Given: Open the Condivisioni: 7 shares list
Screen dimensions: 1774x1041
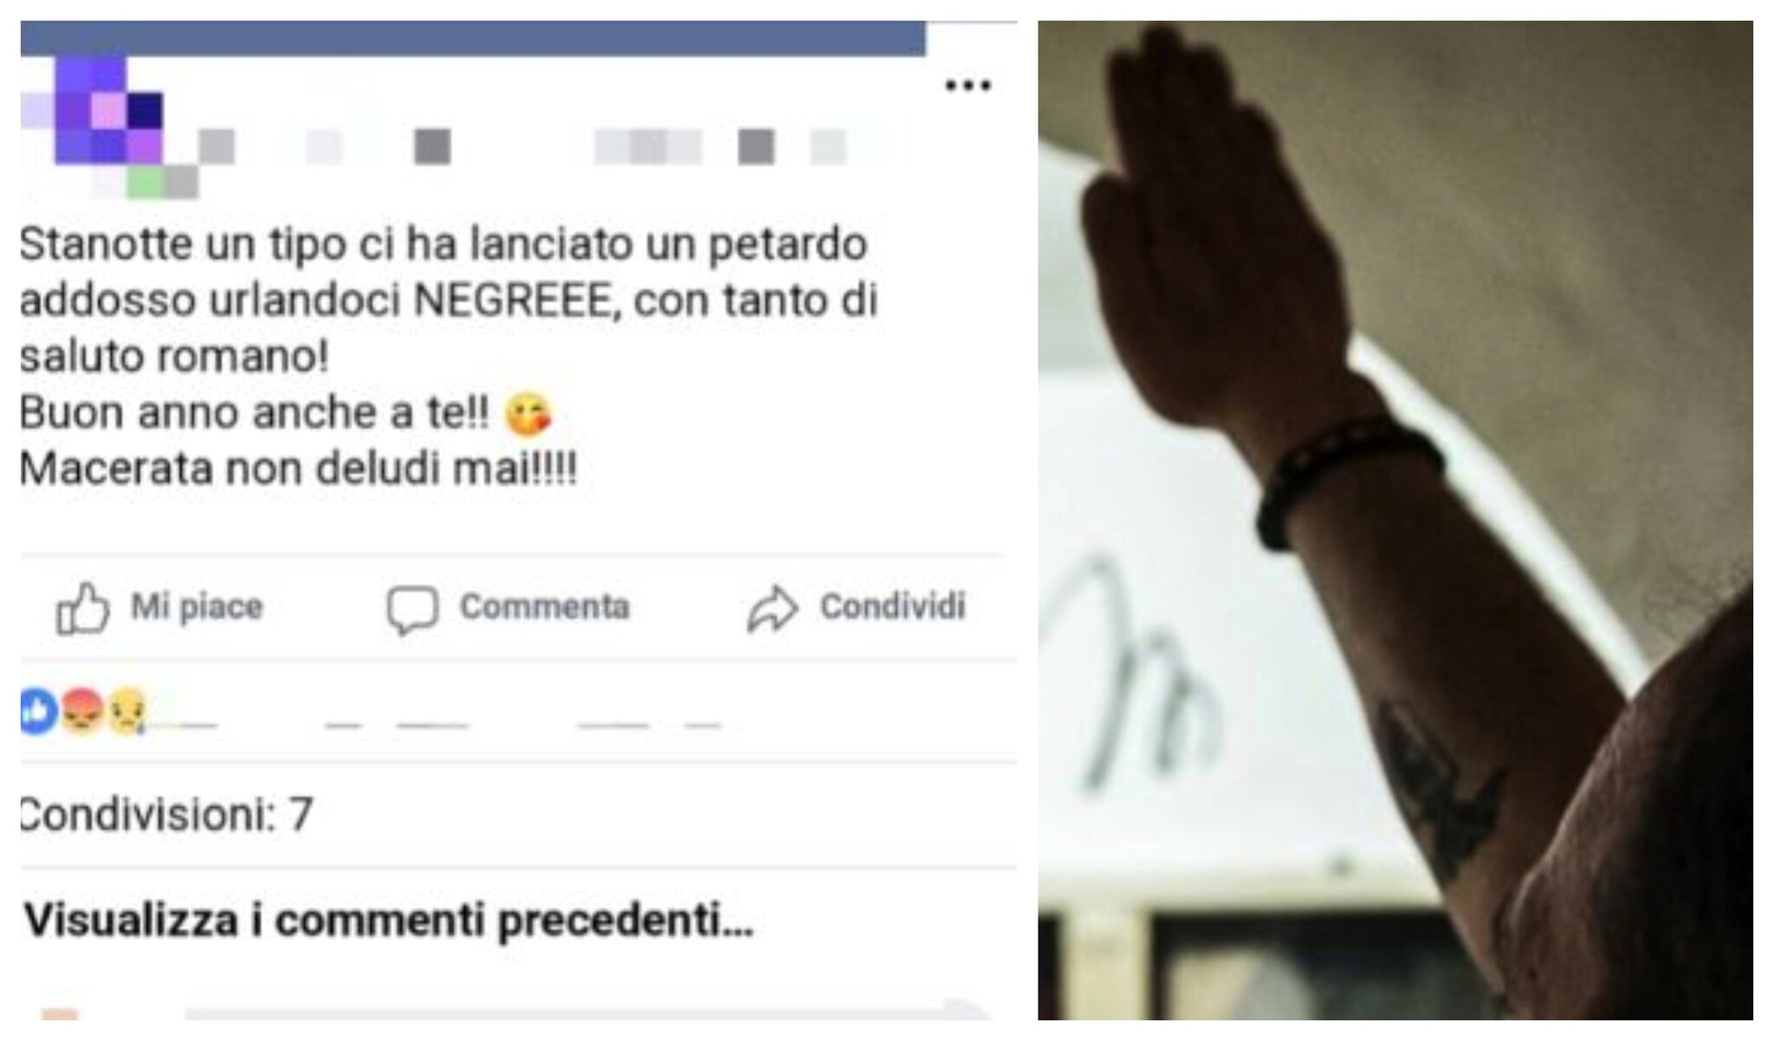Looking at the screenshot, I should [x=166, y=814].
